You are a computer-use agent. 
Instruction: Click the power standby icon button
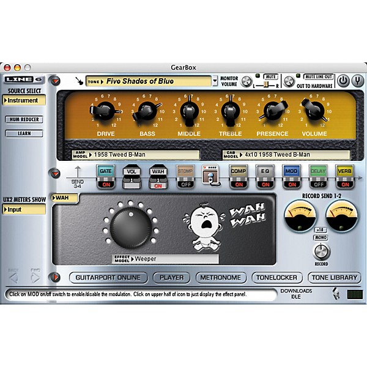343,81
